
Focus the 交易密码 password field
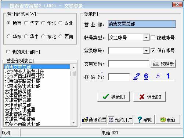coord(129,64)
